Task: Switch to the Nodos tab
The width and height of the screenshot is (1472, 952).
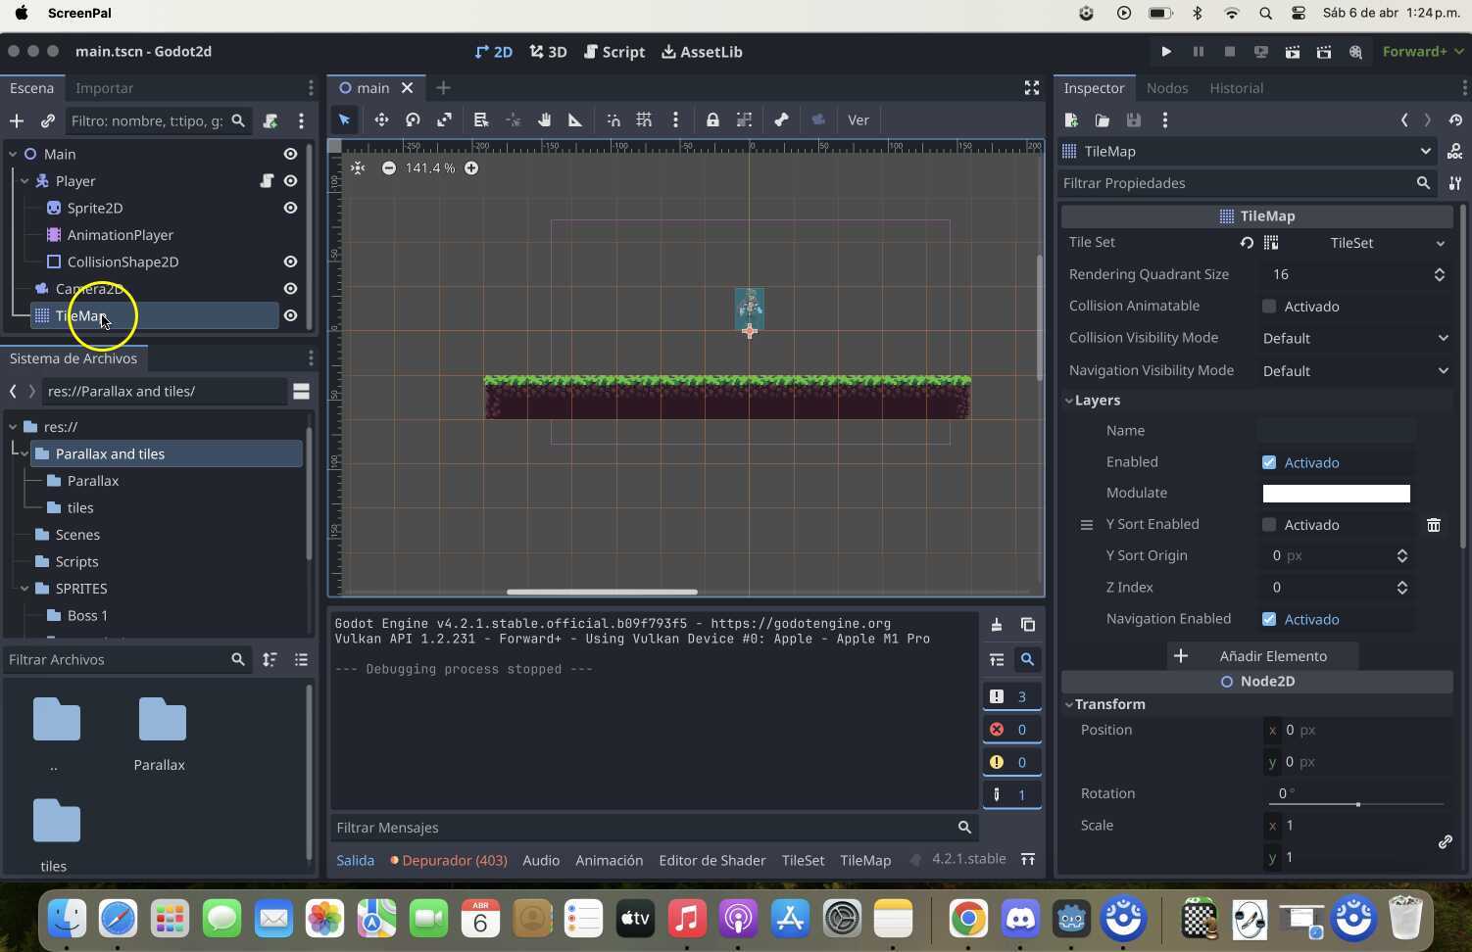Action: click(1167, 88)
